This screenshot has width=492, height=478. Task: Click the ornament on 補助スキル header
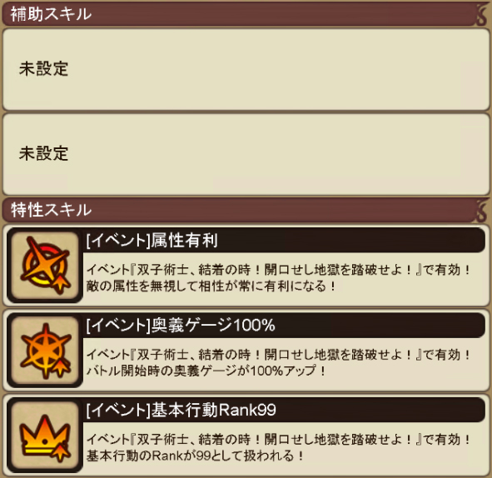(x=482, y=14)
